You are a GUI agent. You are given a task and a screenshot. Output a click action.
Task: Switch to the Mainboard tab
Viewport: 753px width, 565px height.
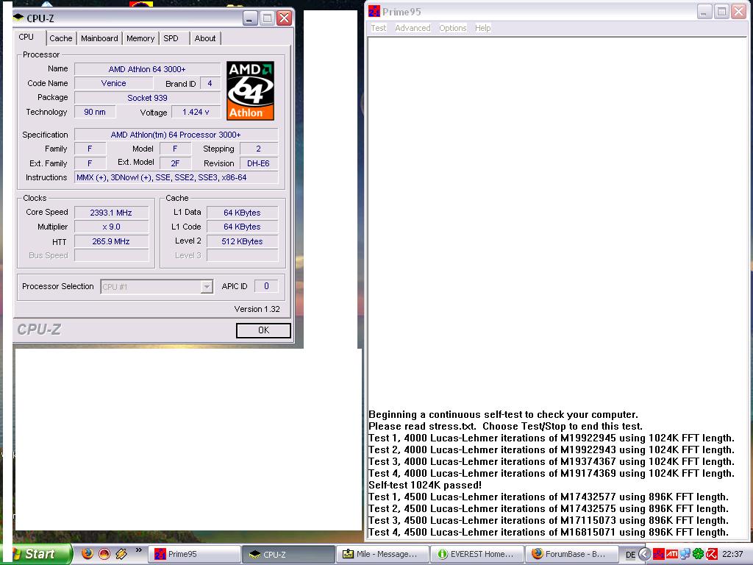99,38
